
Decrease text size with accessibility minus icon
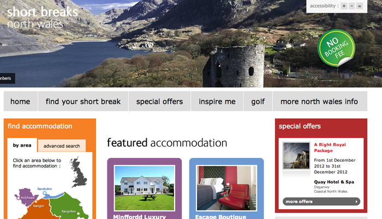(x=351, y=6)
